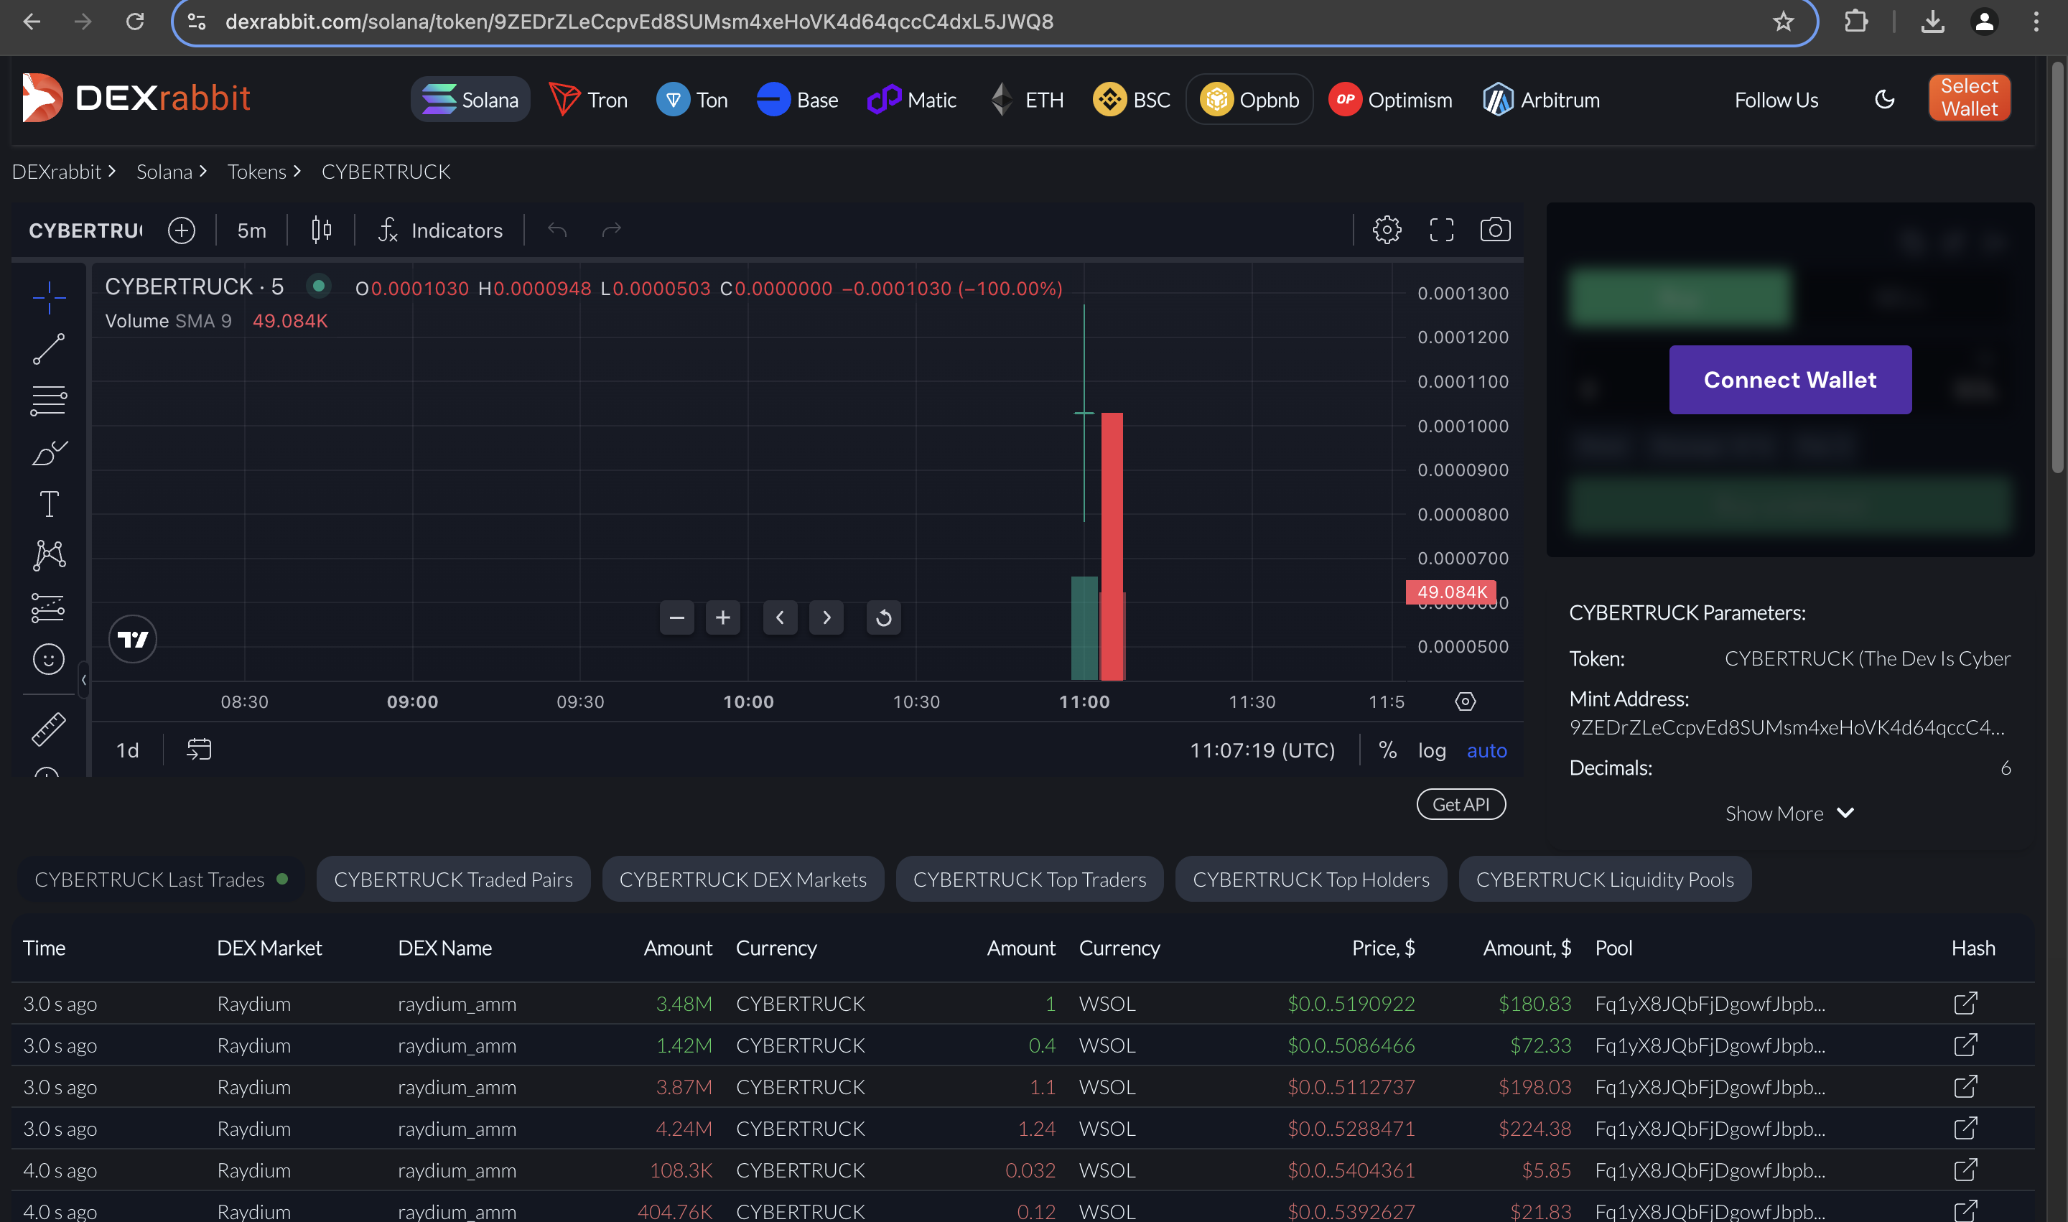Reset the chart view
The image size is (2068, 1222).
click(884, 617)
